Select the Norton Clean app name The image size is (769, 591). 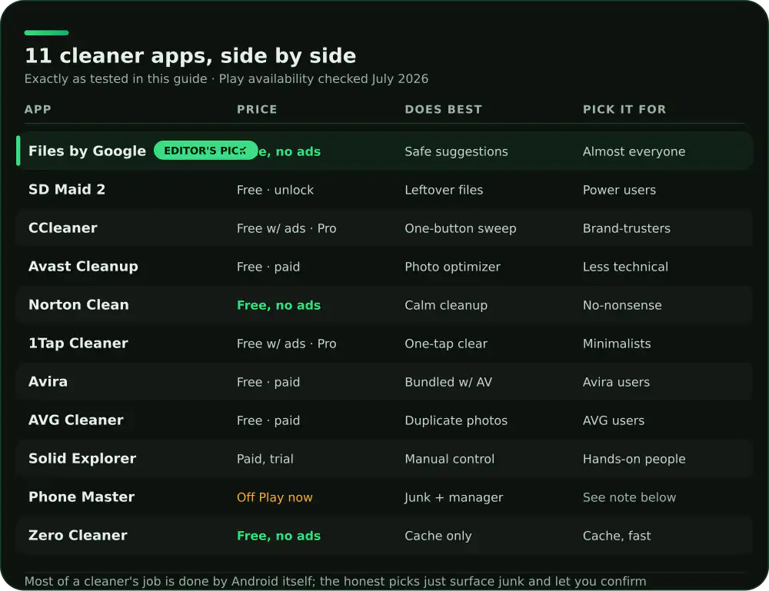click(x=78, y=305)
